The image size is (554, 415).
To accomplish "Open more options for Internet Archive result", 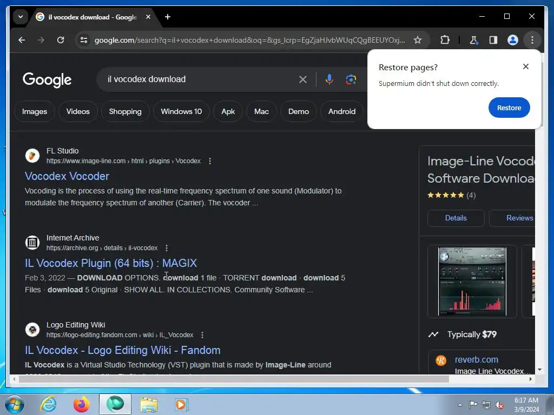I will tap(167, 248).
